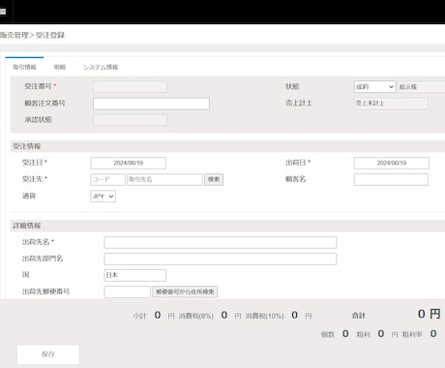Click the 合計 0 円 total
445x368 pixels.
coord(397,314)
